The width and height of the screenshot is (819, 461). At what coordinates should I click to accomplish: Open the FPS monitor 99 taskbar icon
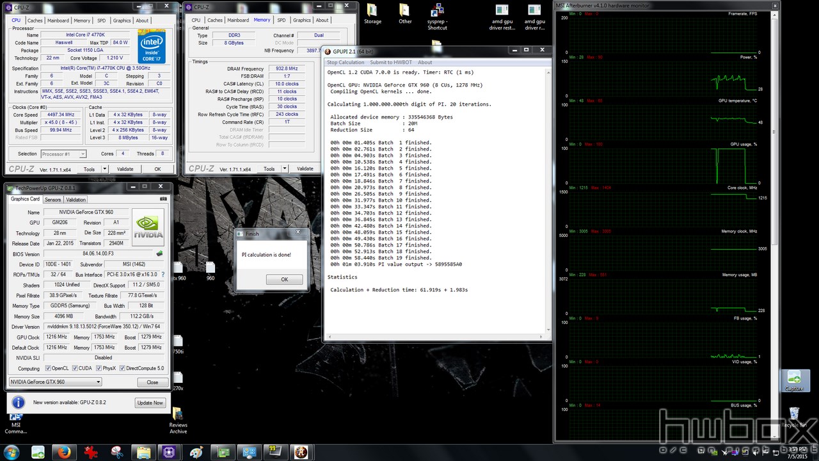[x=274, y=452]
